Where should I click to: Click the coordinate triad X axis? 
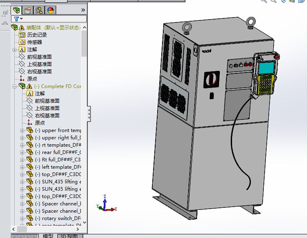click(x=112, y=209)
